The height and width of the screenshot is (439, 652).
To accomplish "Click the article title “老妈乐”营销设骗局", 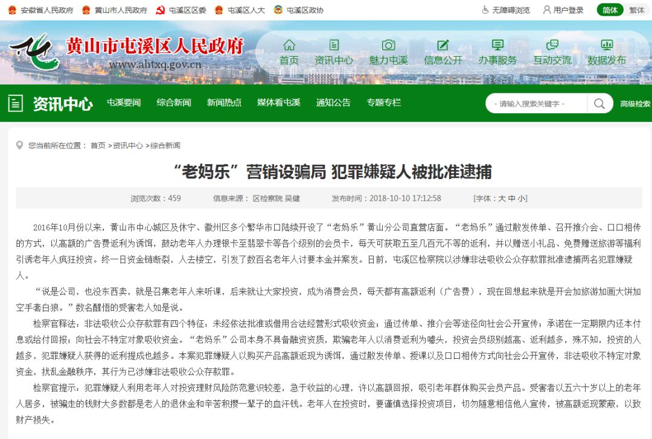I will point(333,171).
